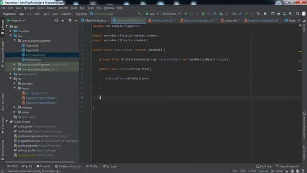
Task: Click the Debug app bug icon
Action: [203, 14]
